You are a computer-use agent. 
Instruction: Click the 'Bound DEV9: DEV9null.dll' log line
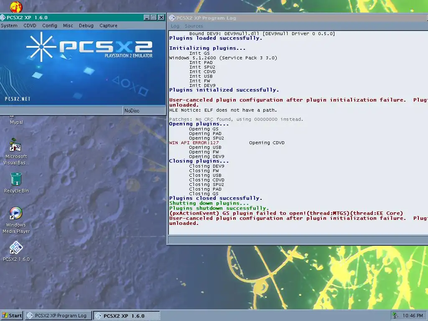pyautogui.click(x=262, y=33)
